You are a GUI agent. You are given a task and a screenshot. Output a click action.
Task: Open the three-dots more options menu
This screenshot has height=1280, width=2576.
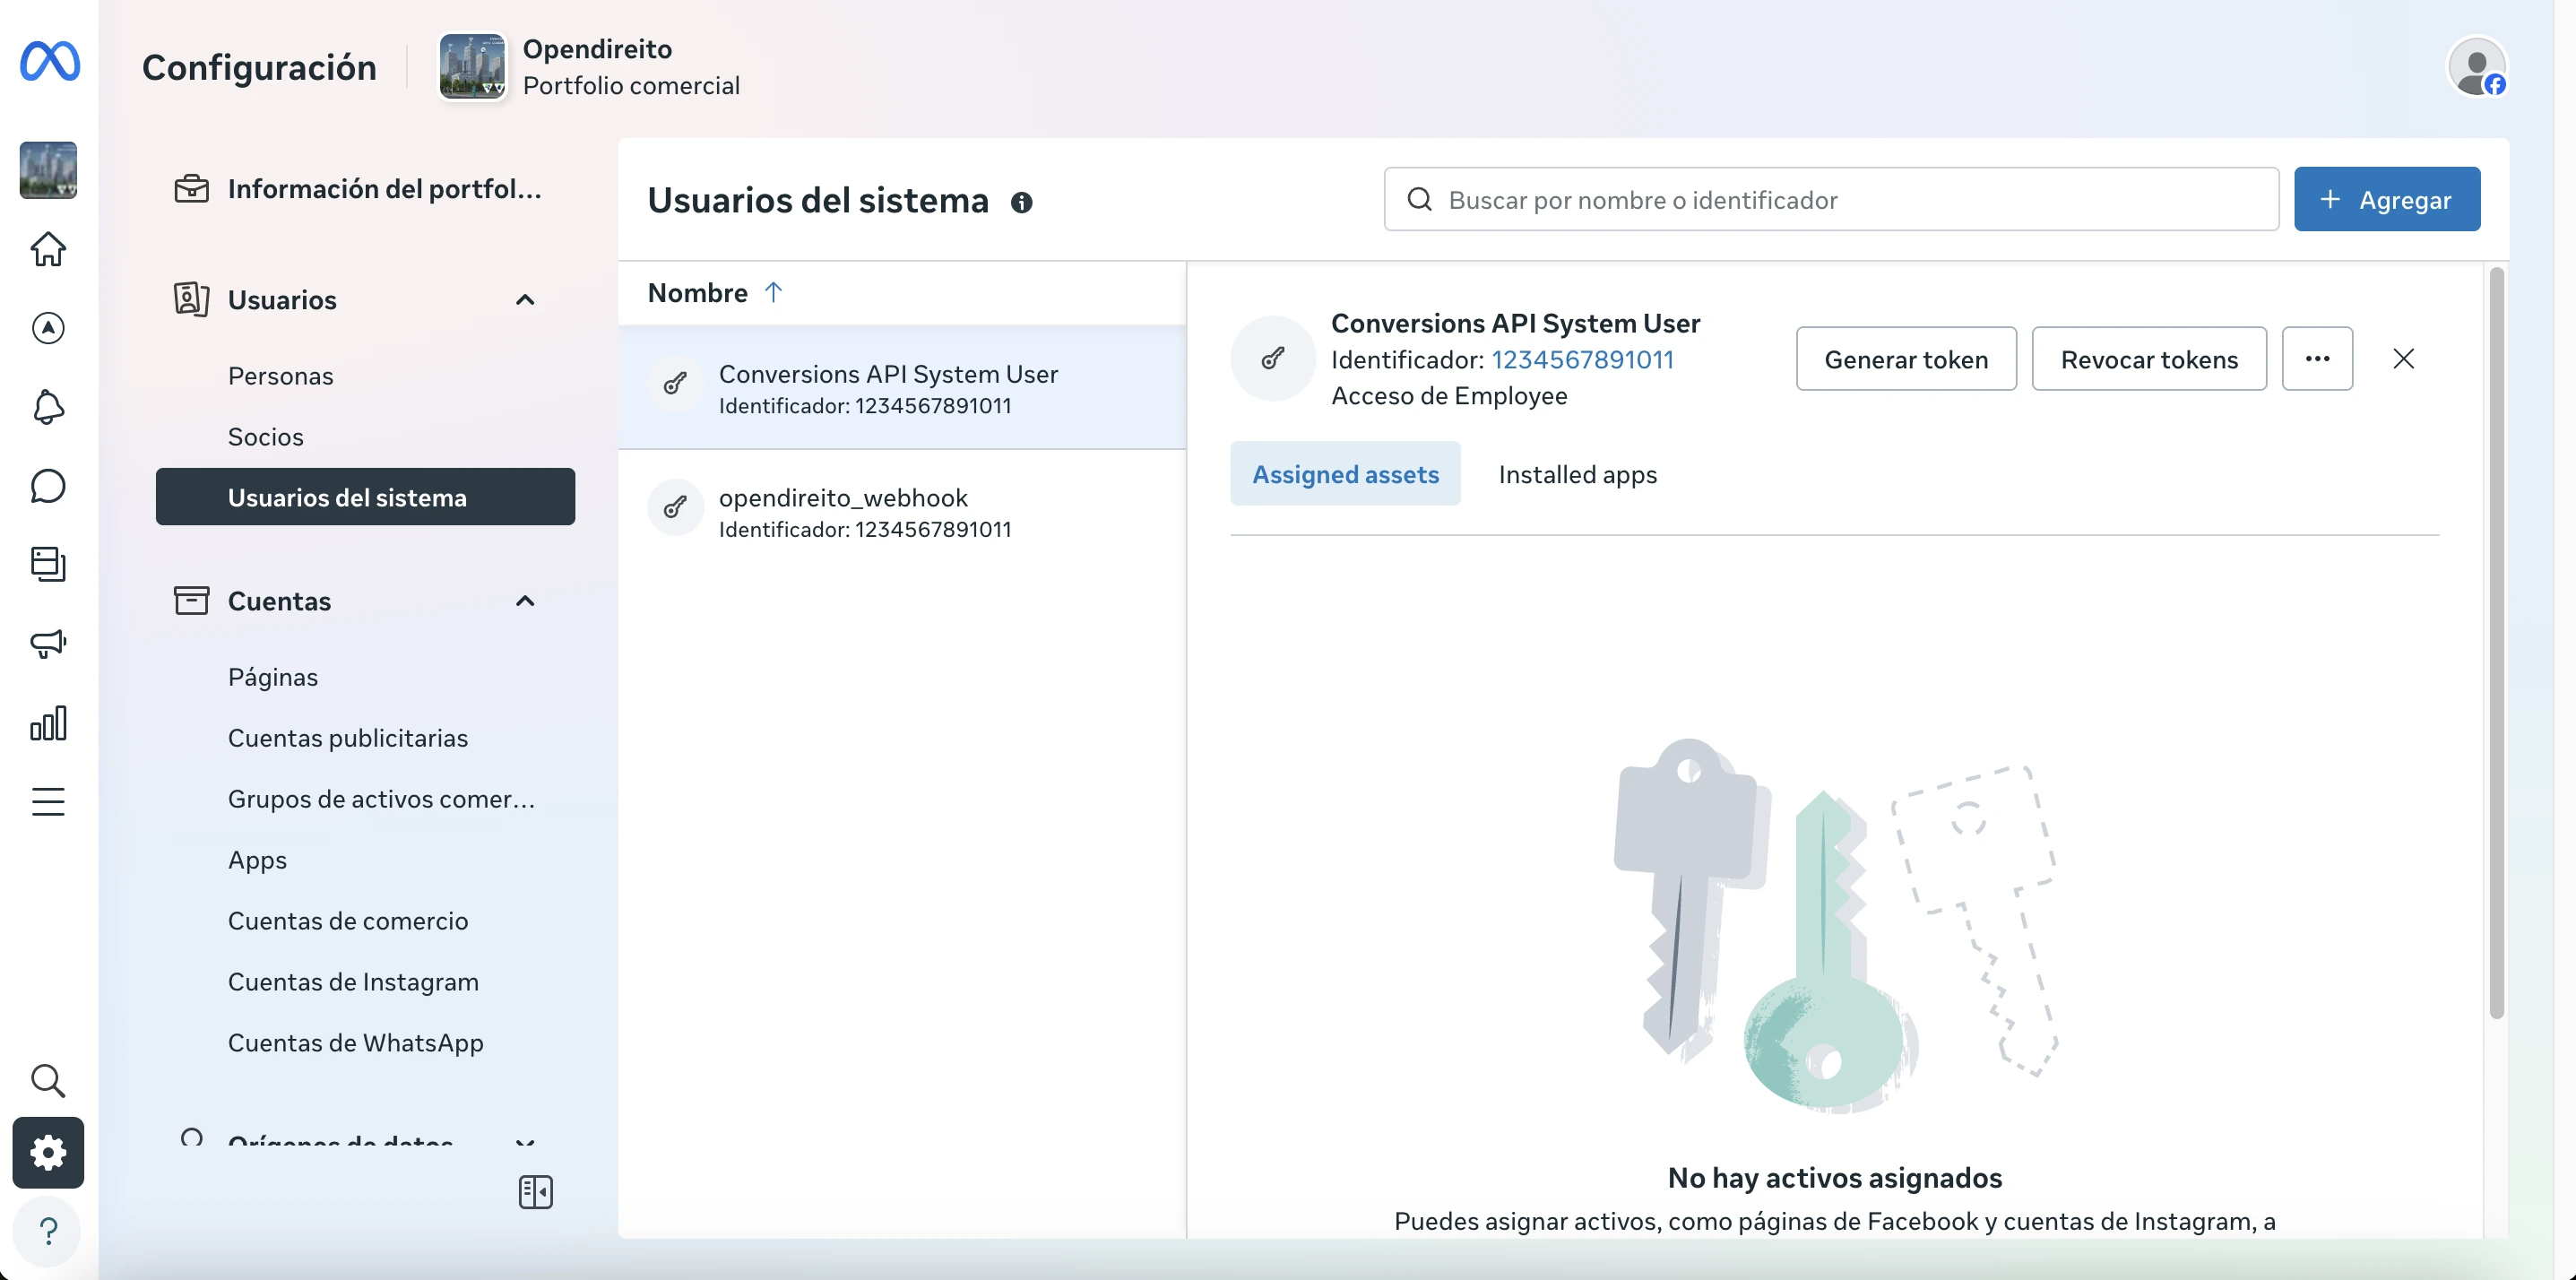click(x=2317, y=359)
